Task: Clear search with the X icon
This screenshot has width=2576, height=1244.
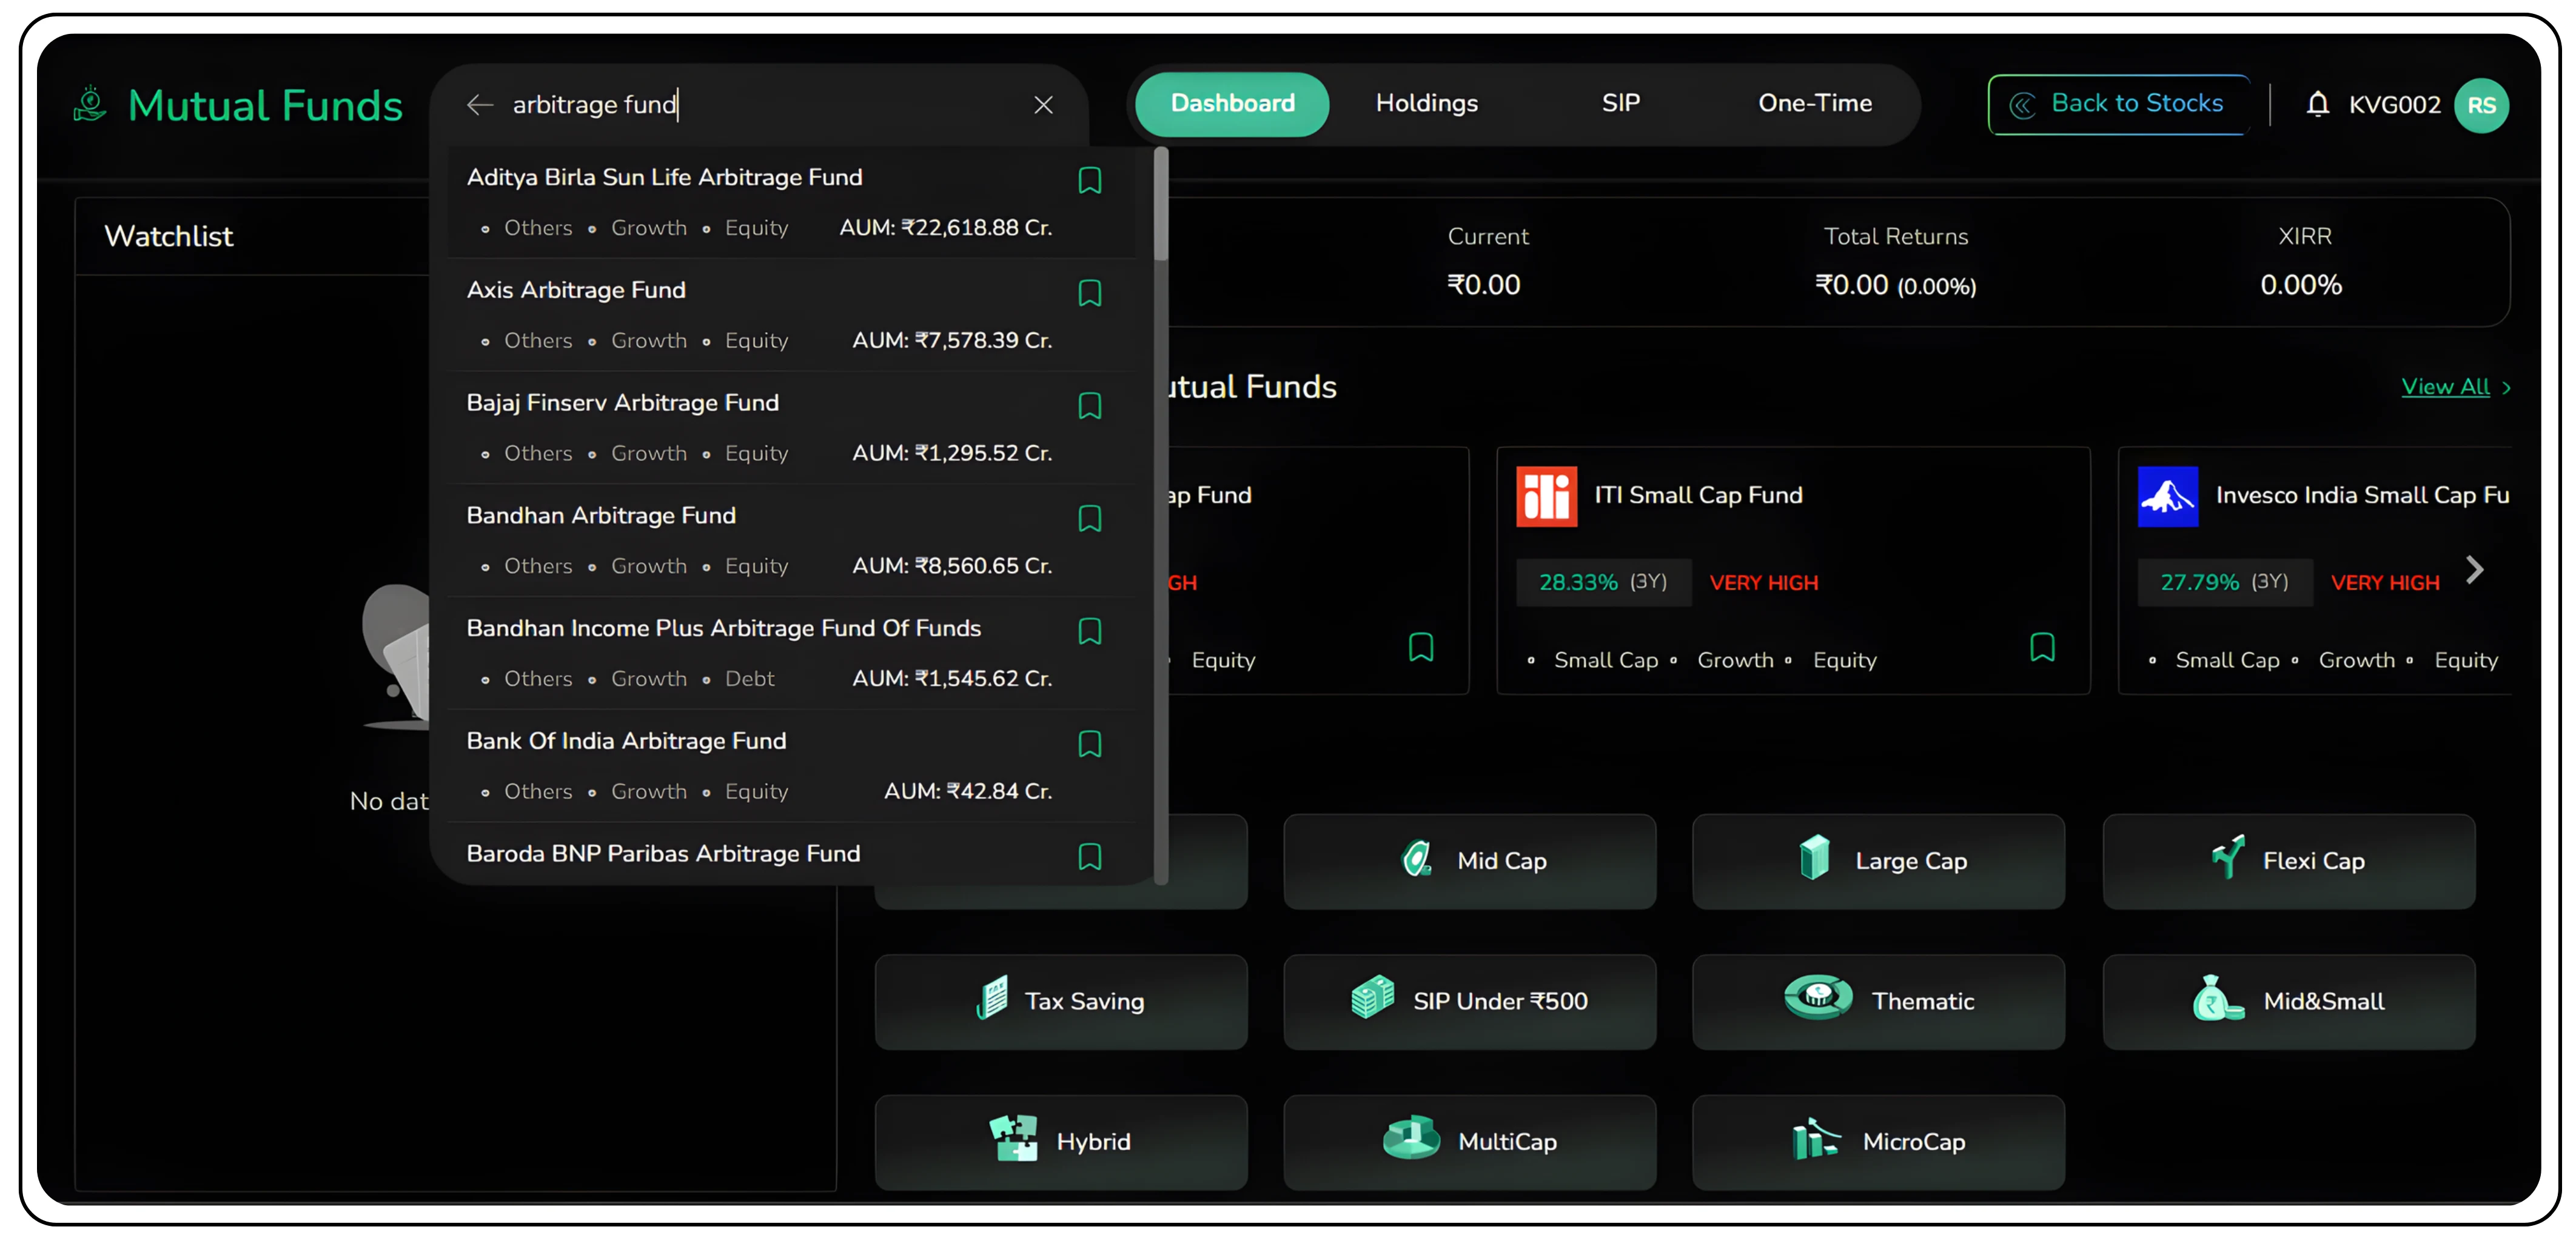Action: coord(1043,105)
